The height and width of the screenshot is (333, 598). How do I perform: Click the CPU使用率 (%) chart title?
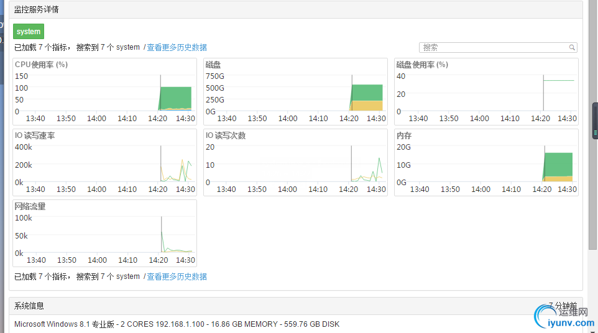(41, 65)
